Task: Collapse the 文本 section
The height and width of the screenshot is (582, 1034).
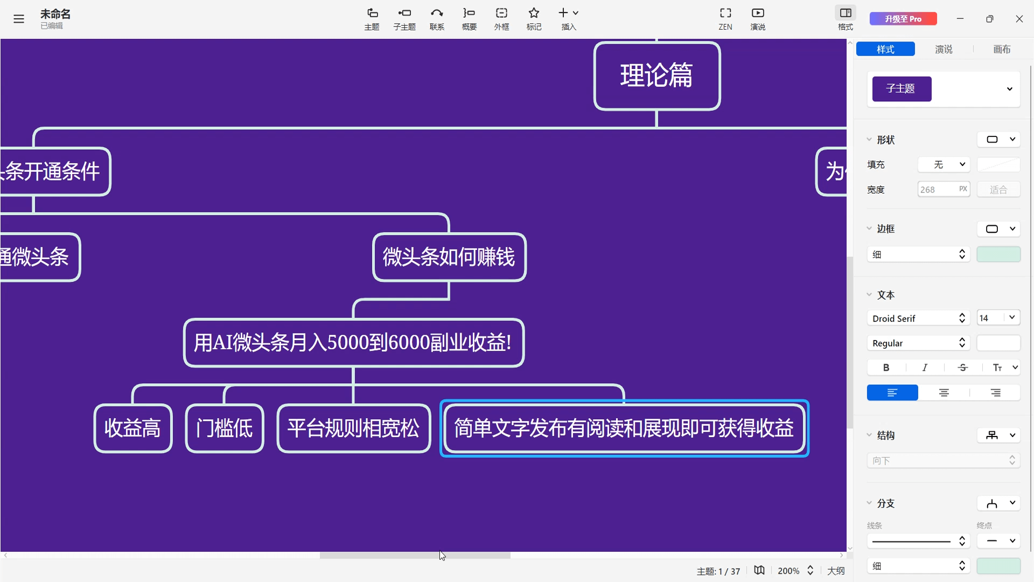Action: coord(869,295)
